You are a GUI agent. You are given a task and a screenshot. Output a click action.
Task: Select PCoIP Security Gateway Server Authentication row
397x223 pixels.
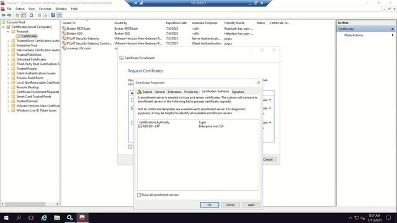click(158, 38)
